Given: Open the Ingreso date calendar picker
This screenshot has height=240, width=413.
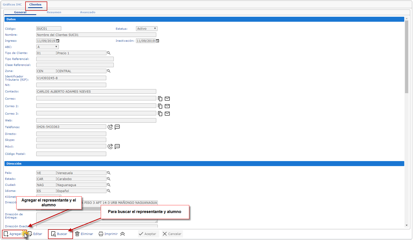Looking at the screenshot, I should coord(58,41).
